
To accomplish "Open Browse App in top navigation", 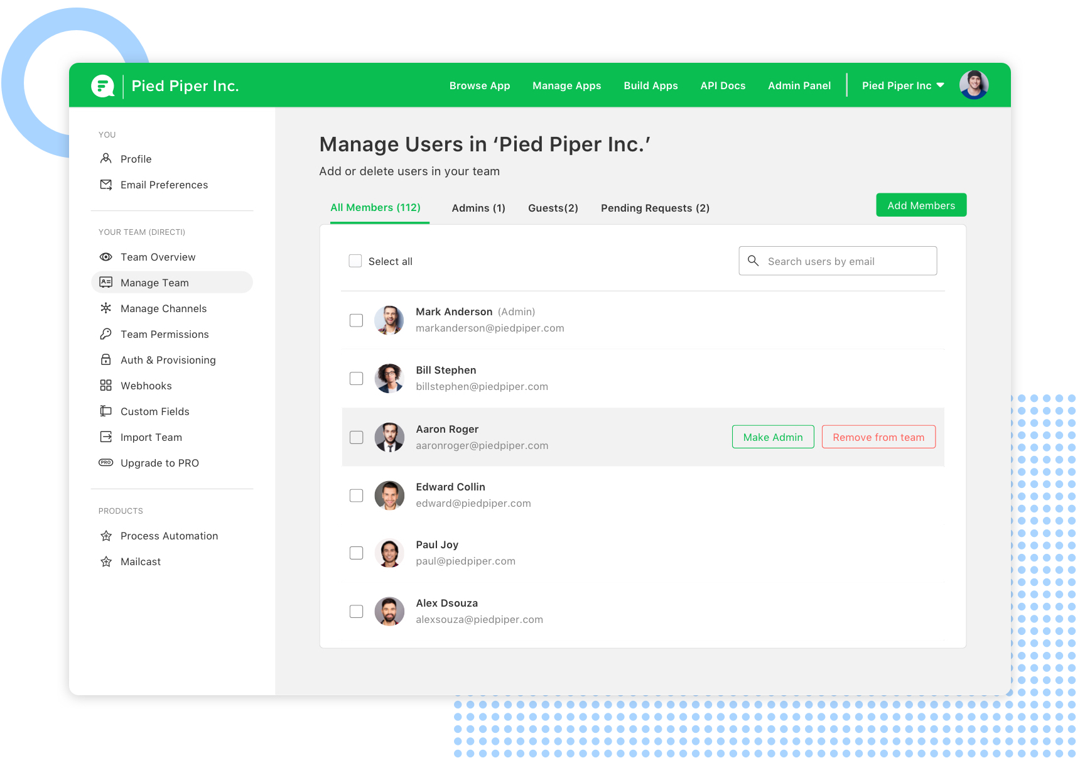I will (480, 85).
